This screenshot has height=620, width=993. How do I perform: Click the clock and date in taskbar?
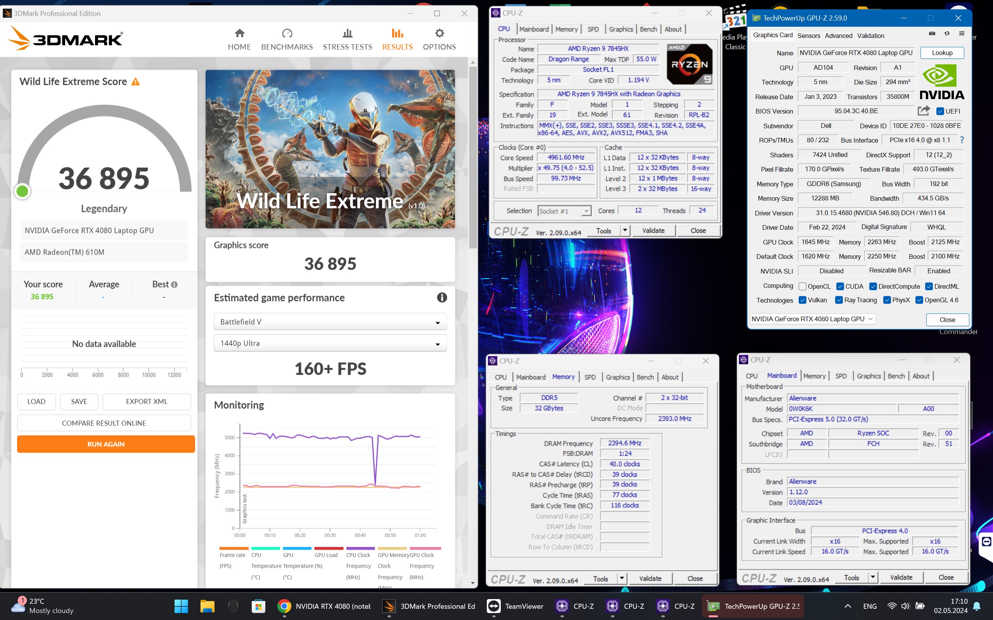pos(950,606)
